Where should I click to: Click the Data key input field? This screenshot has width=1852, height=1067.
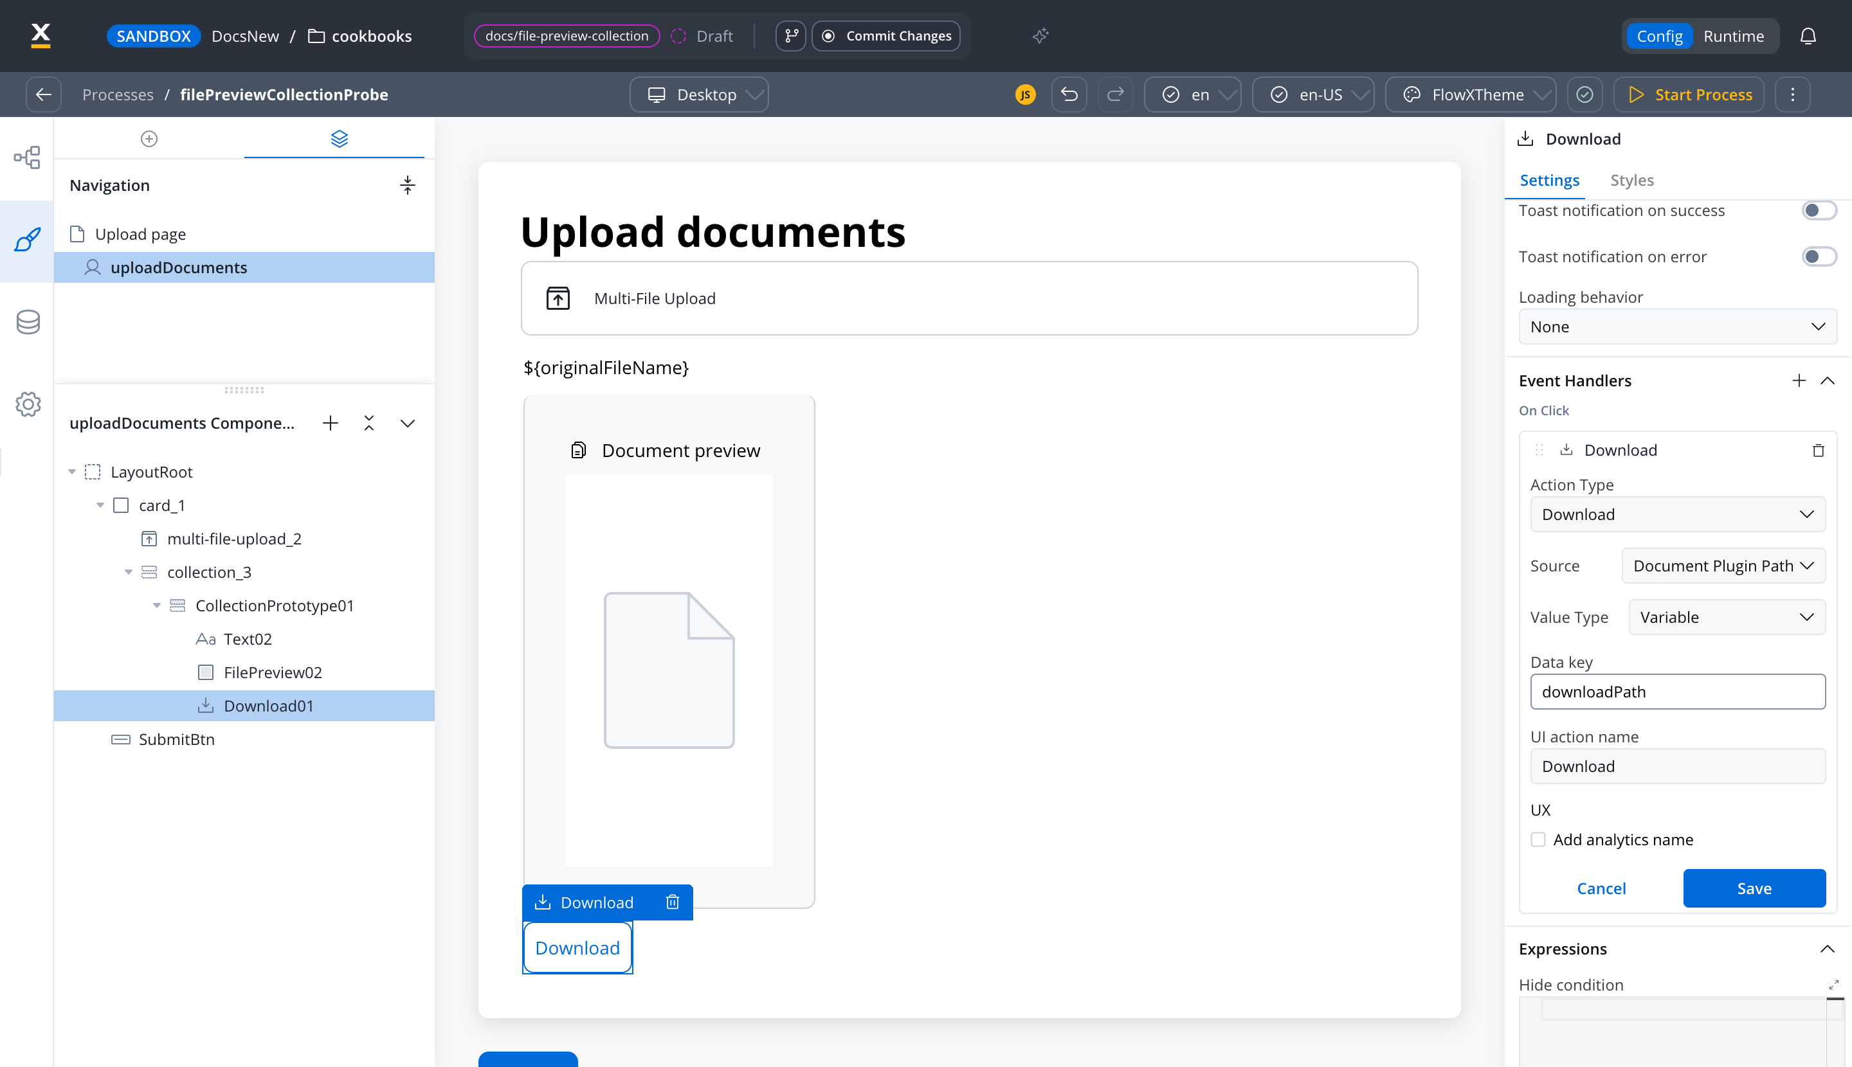click(1678, 692)
